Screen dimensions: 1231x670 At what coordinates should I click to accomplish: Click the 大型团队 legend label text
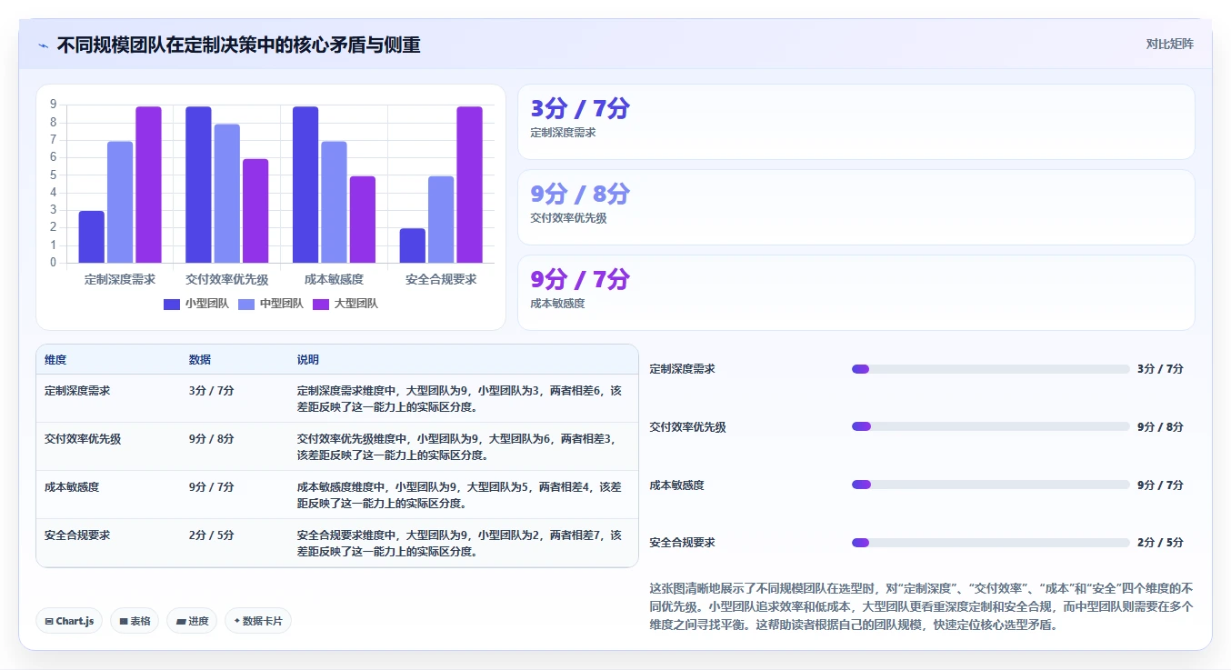(x=355, y=304)
